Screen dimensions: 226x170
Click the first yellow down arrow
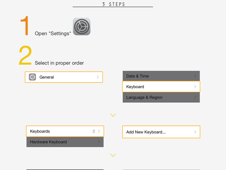pos(113,115)
